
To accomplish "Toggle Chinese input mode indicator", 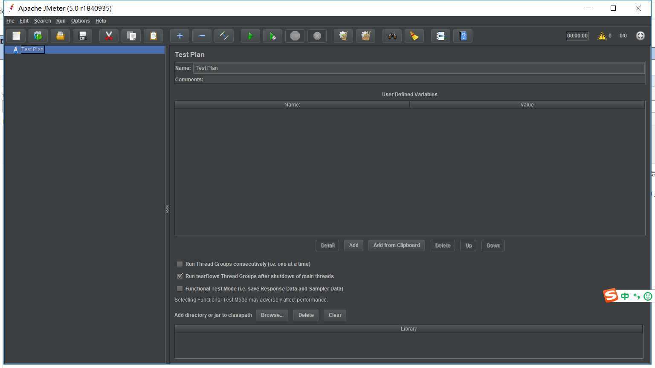I will [625, 296].
